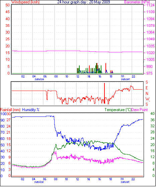Click the 50 windspeed scale value
This screenshot has width=156, height=190.
pyautogui.click(x=7, y=5)
